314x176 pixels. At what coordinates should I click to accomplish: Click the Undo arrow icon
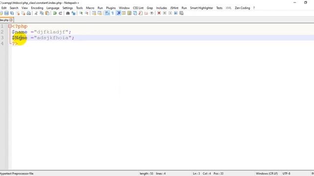click(54, 13)
